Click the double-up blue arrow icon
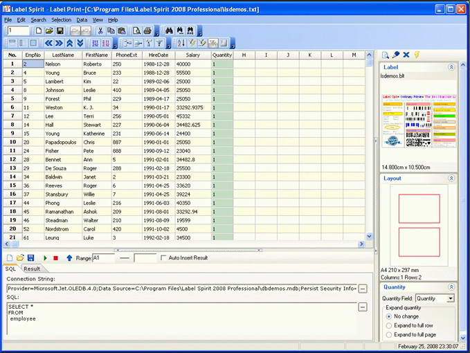Screen dimensions: 470x353 (69, 43)
